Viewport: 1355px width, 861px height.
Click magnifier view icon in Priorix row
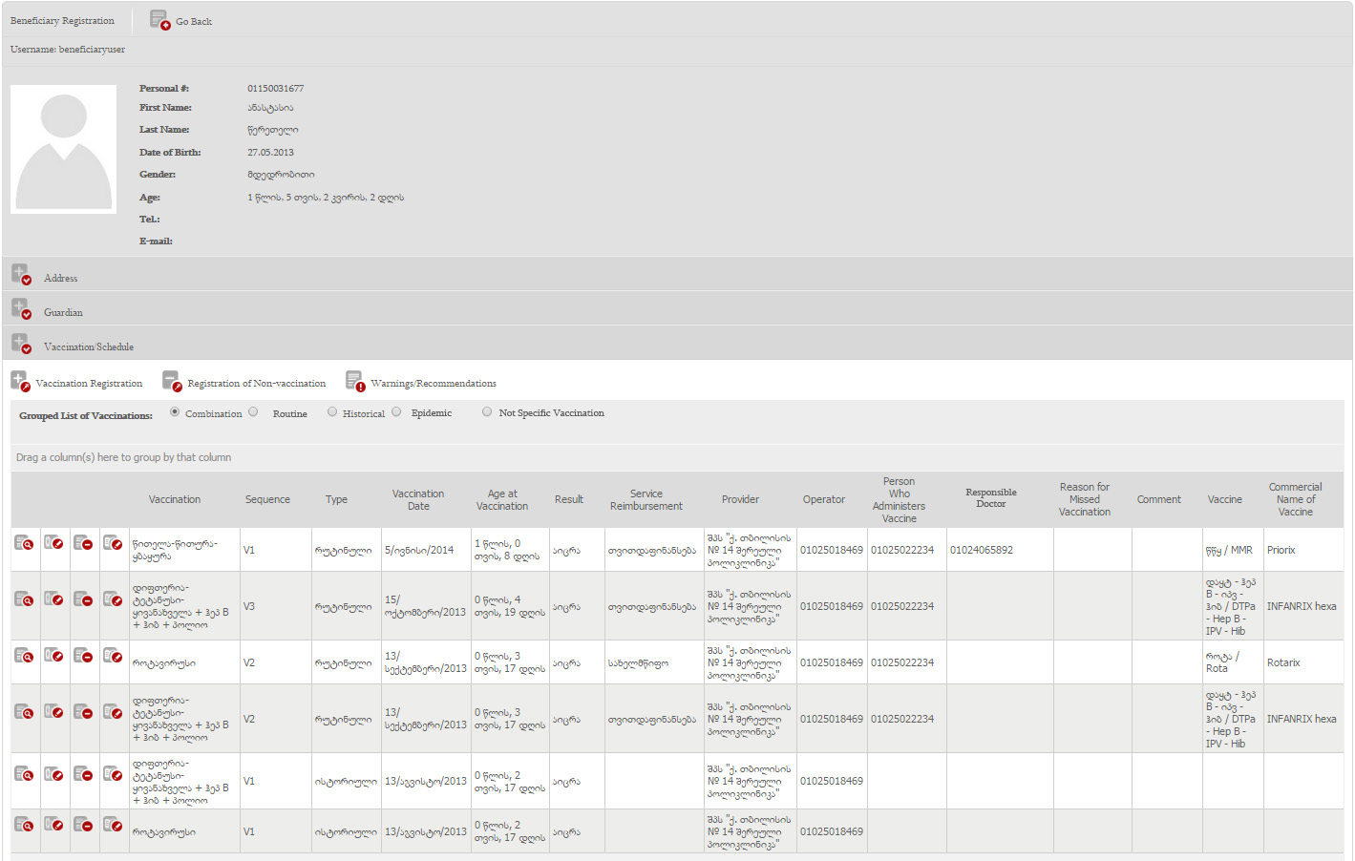(x=25, y=543)
